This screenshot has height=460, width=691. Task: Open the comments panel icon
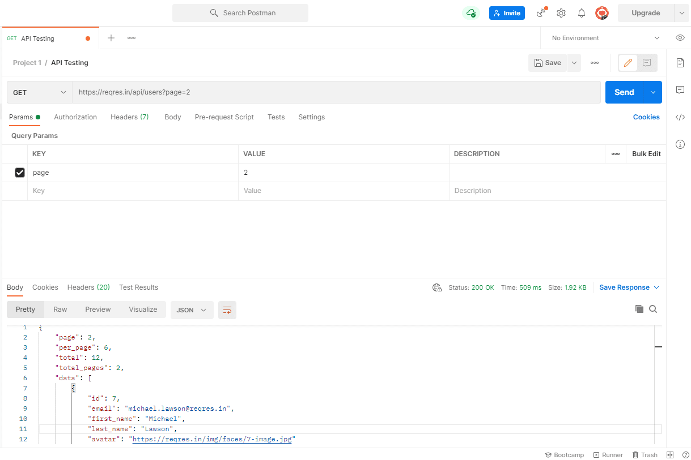tap(680, 90)
